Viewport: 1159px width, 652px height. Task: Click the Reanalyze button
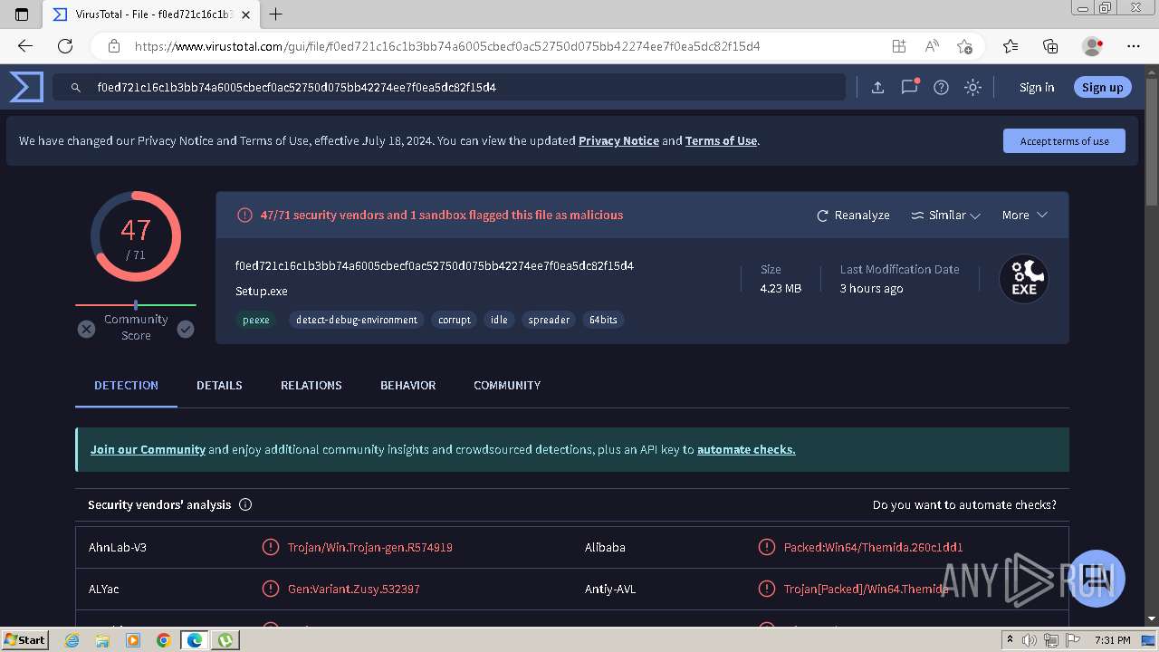[853, 216]
